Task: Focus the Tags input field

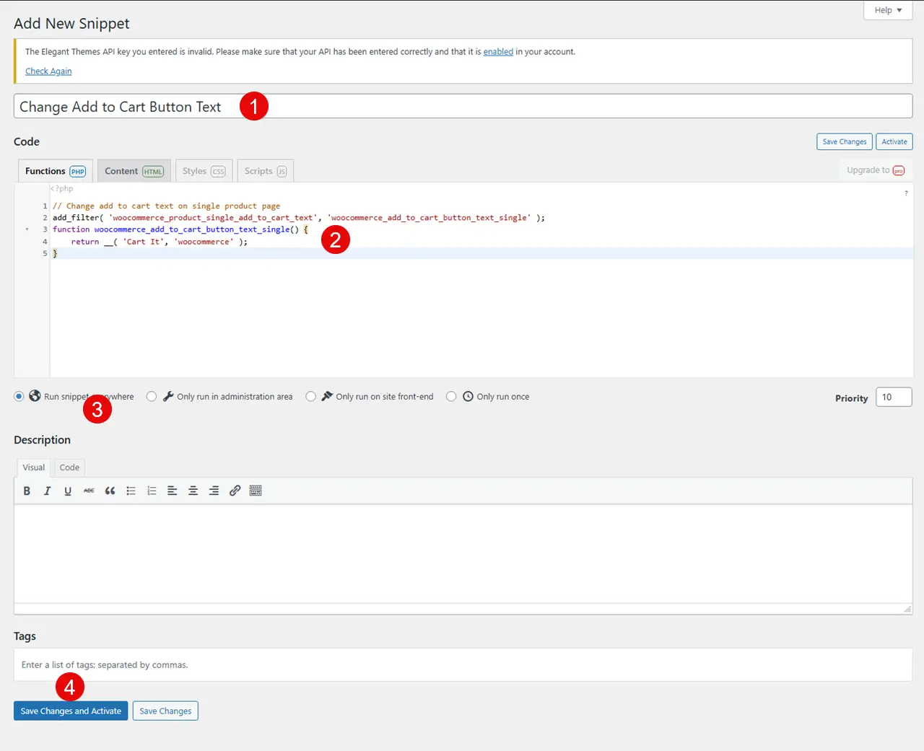Action: pos(463,664)
